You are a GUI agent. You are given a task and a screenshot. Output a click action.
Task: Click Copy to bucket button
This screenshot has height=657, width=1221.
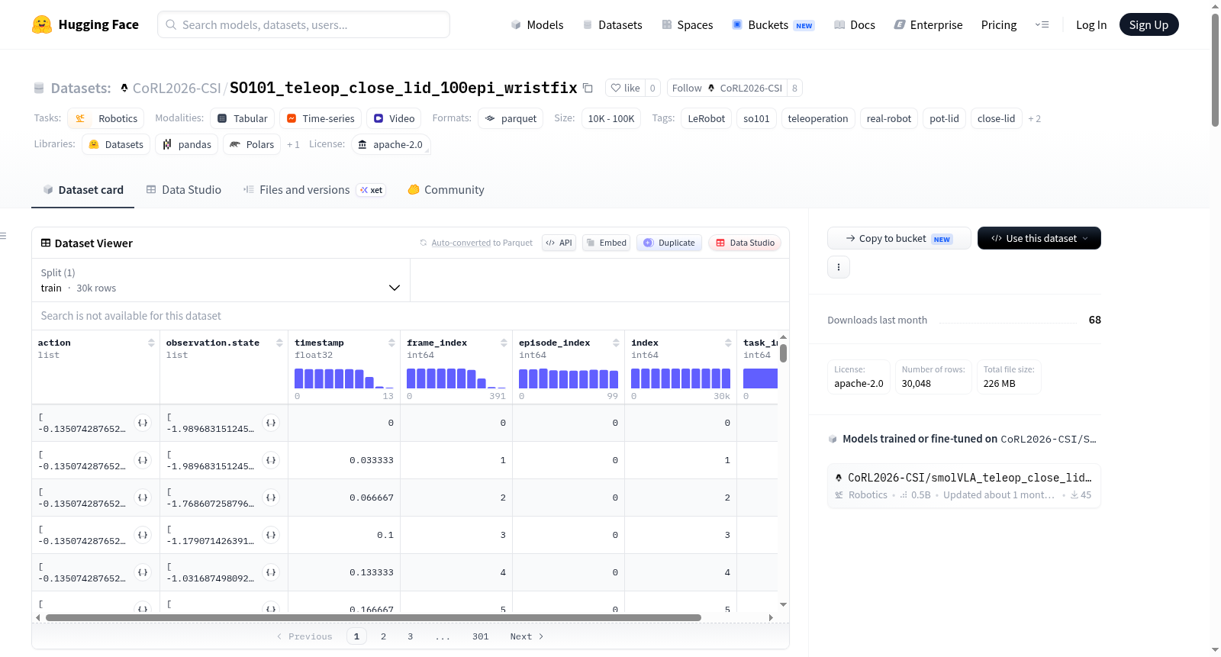tap(899, 238)
